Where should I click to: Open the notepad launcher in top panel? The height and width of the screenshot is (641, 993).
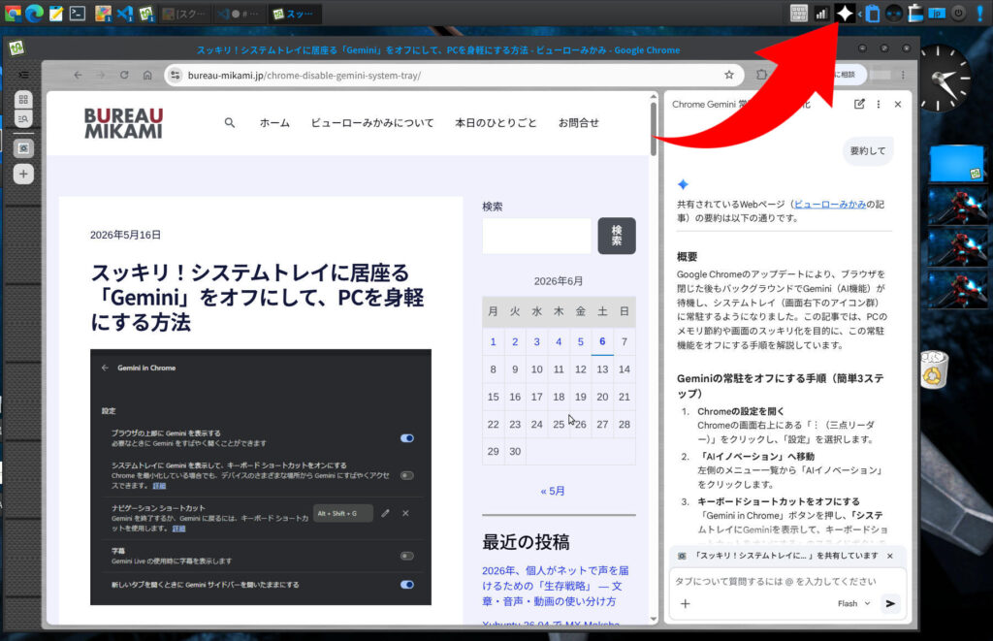(56, 14)
